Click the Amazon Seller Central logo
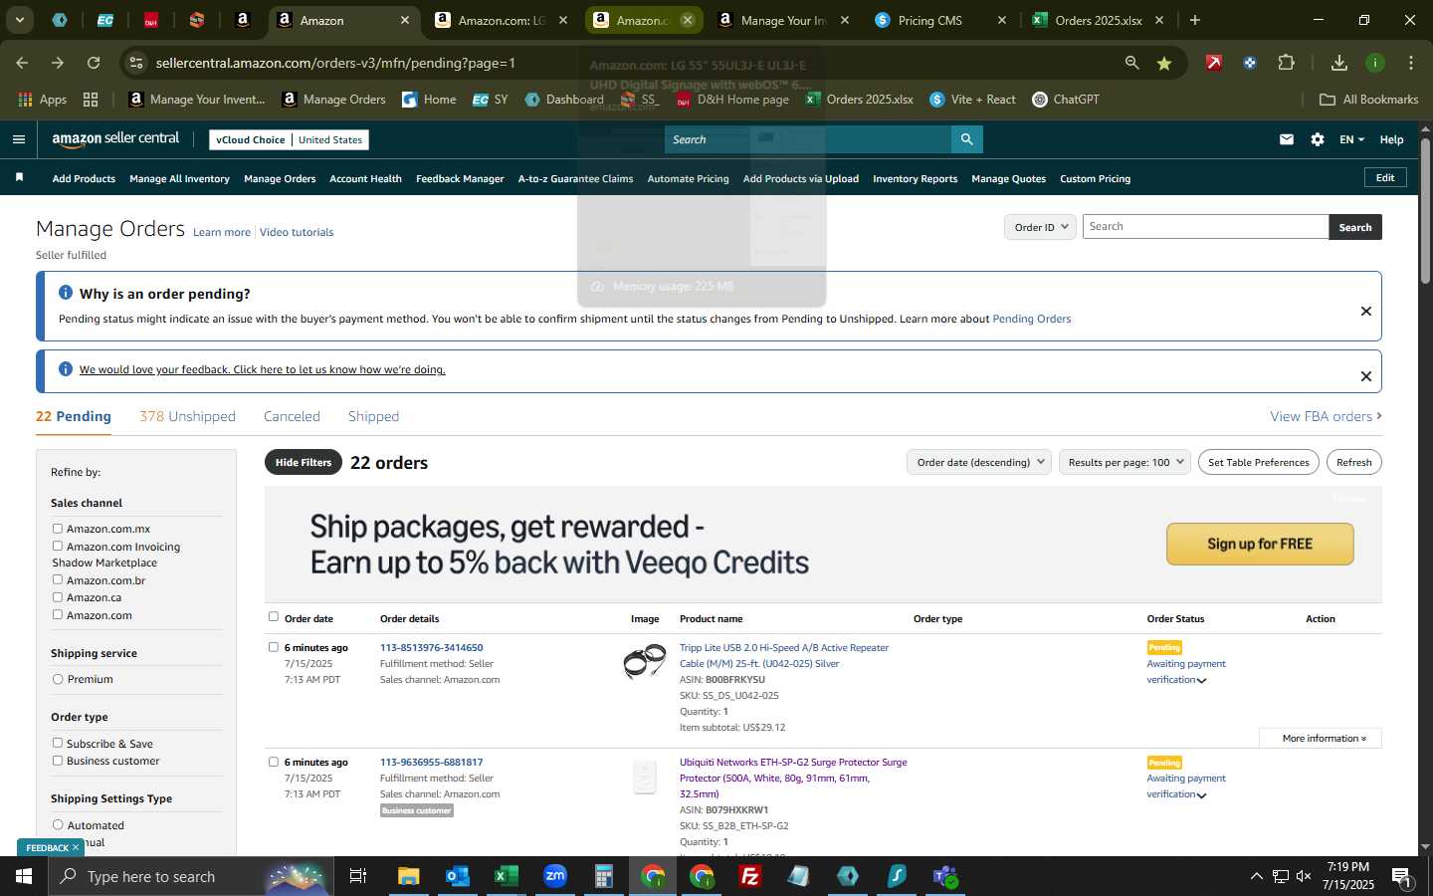The height and width of the screenshot is (896, 1433). click(115, 139)
